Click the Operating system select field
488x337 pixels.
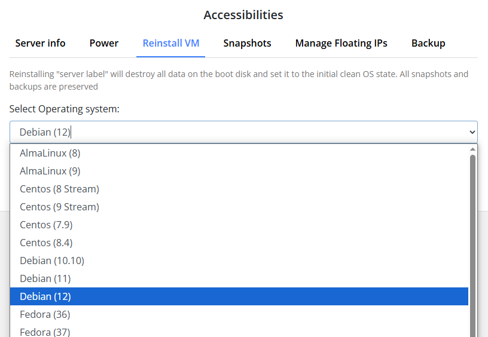pyautogui.click(x=239, y=132)
